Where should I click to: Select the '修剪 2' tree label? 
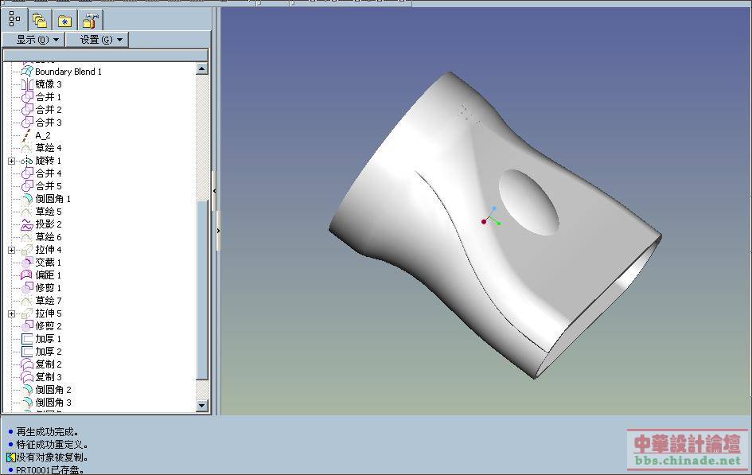pyautogui.click(x=49, y=326)
